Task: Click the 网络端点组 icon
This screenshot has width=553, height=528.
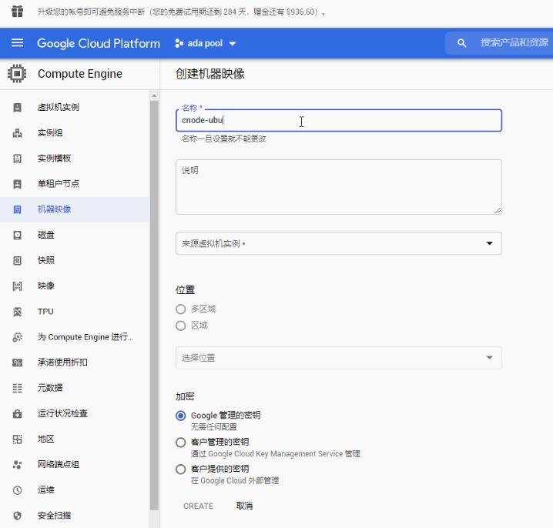Action: tap(17, 465)
